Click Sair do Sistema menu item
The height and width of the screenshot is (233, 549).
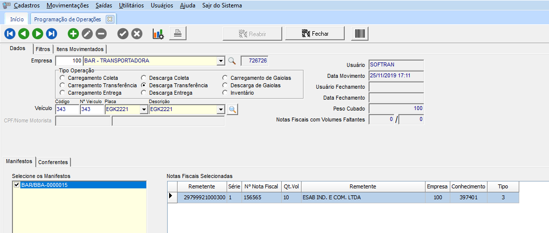tap(222, 5)
